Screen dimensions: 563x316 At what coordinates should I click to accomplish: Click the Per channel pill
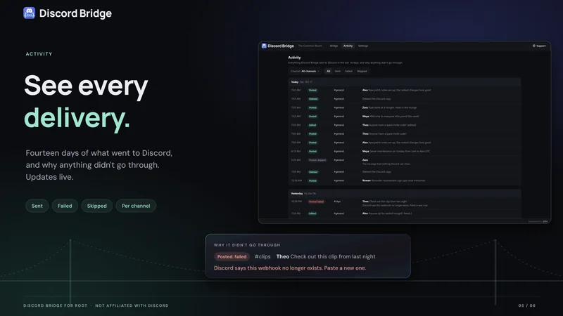pos(136,206)
